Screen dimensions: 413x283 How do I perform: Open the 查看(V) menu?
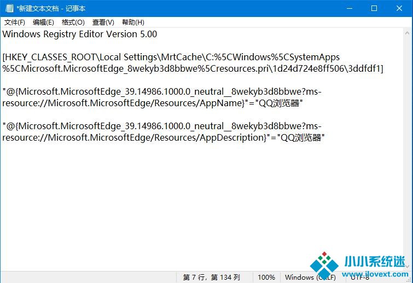[103, 22]
